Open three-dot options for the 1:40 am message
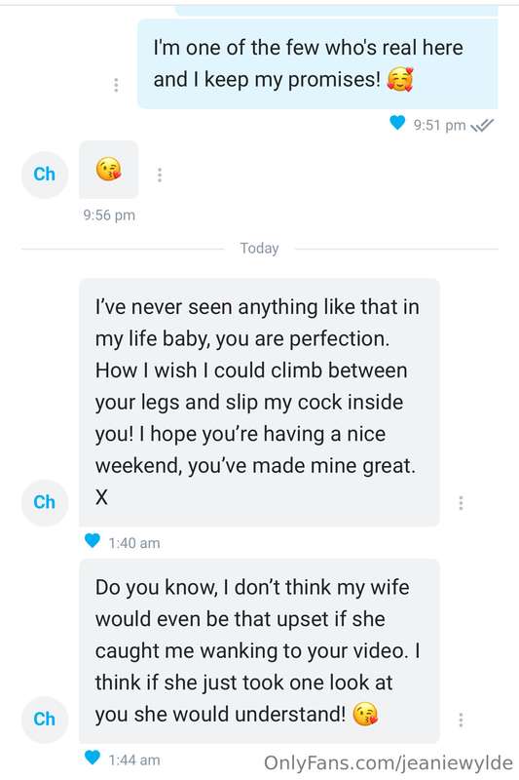Viewport: 519px width, 780px height. (x=461, y=503)
